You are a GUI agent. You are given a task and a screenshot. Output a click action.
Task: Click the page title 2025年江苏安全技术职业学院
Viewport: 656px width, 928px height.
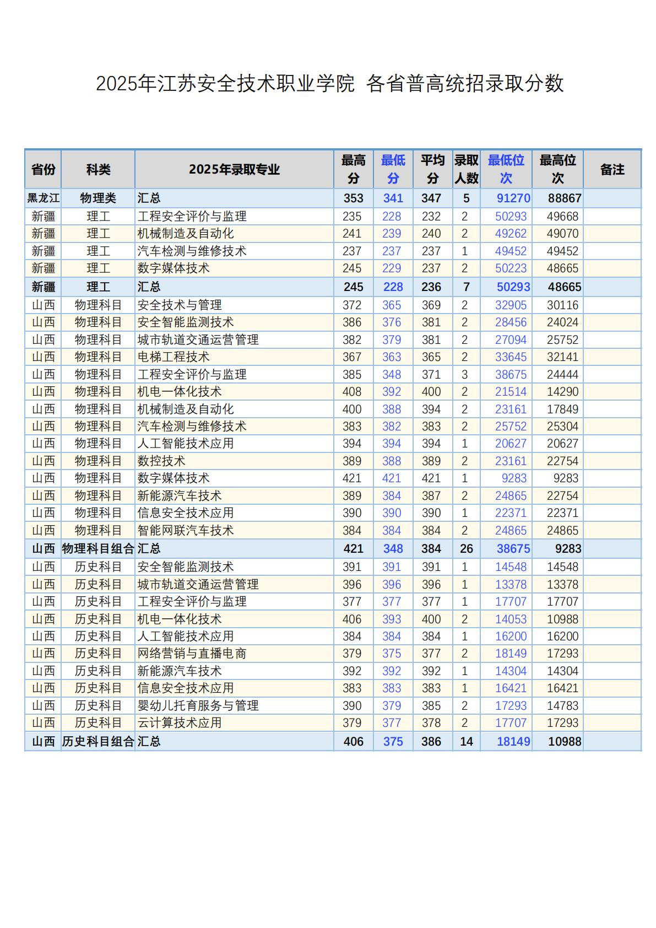[x=225, y=83]
